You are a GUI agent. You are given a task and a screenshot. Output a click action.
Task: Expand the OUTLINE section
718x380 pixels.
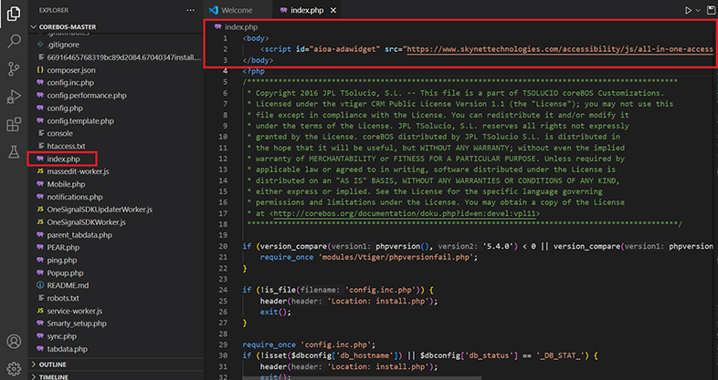(x=53, y=365)
